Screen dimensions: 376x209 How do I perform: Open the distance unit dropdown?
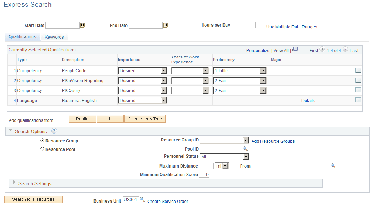(x=225, y=166)
